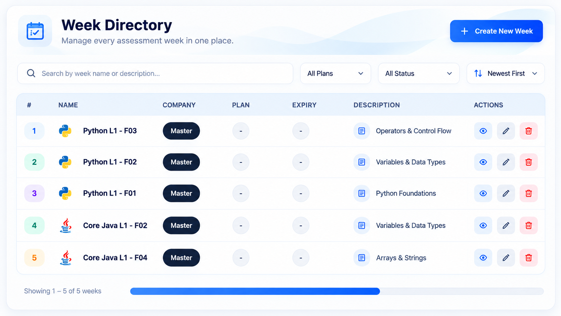View the Core Java L1 - F04 week details
561x316 pixels.
click(x=483, y=258)
